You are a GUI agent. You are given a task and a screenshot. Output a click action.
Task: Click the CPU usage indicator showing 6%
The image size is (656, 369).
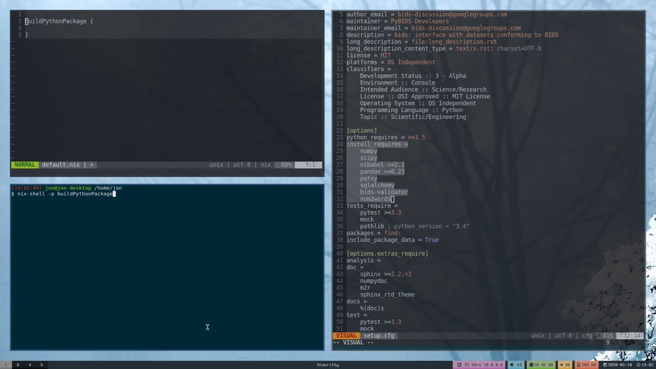[515, 365]
